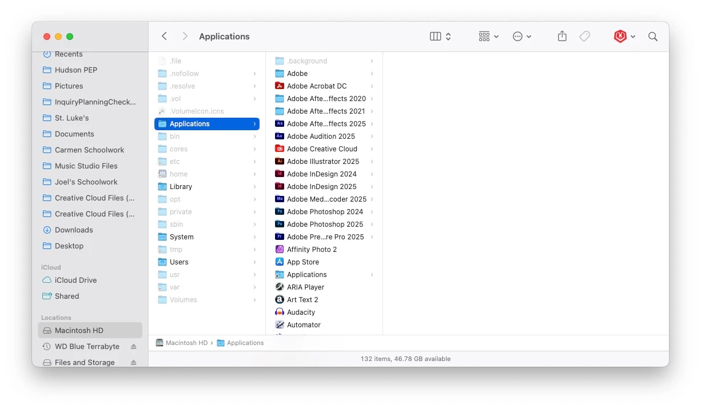Select Adobe Media Encoder 2025 icon

[280, 199]
